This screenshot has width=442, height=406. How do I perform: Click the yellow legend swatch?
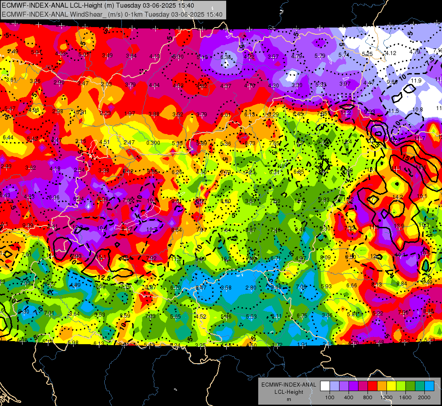[x=391, y=386]
